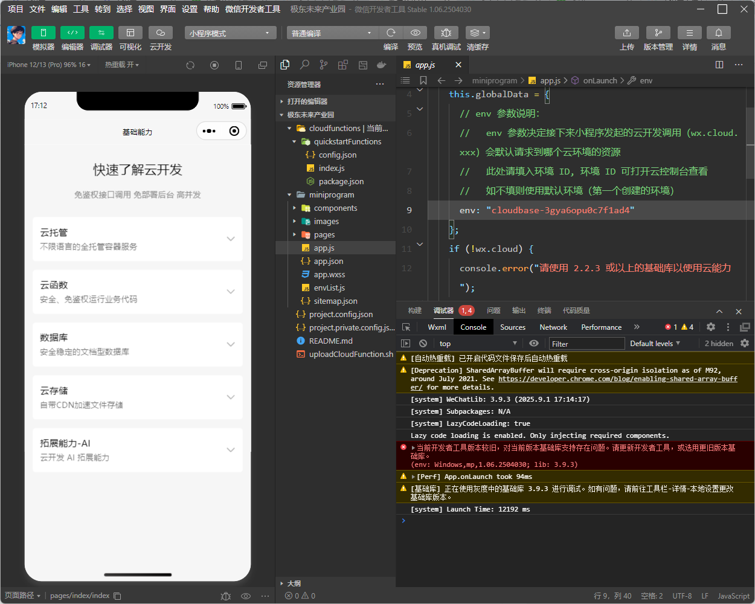The width and height of the screenshot is (755, 604).
Task: Open the 编辑 menu
Action: pos(59,9)
